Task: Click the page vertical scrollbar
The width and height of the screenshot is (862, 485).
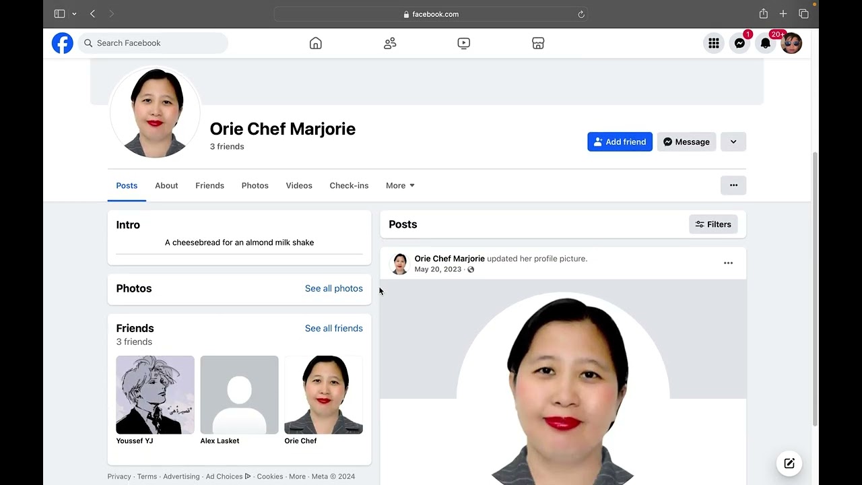Action: tap(815, 288)
